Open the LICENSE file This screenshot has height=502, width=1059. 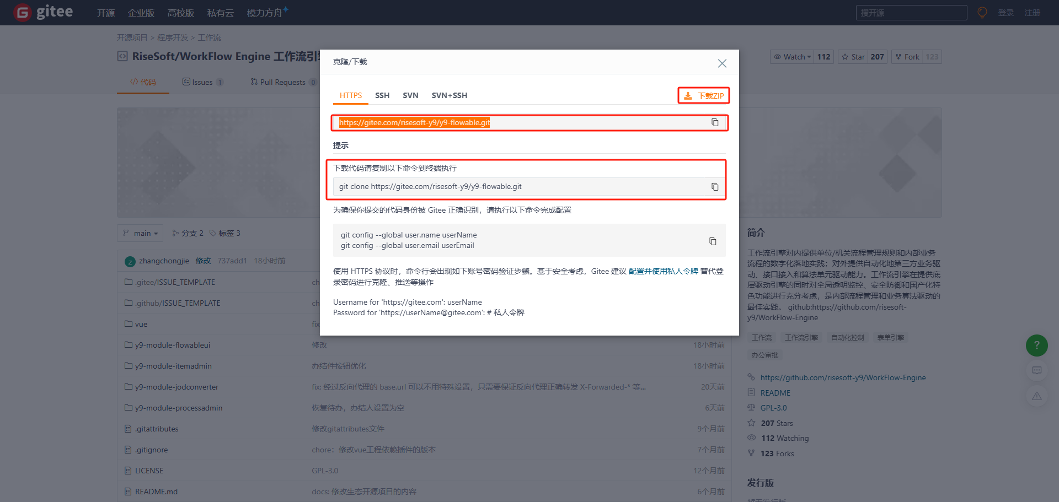(x=149, y=471)
